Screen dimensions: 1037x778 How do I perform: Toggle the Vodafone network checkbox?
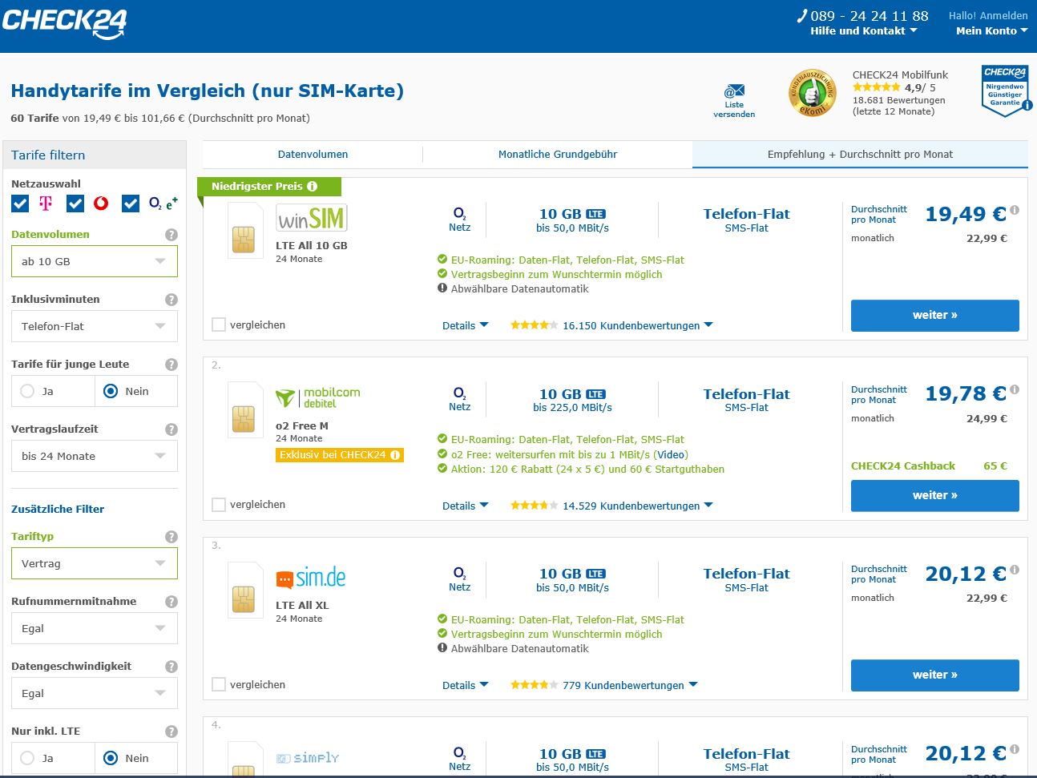click(75, 204)
